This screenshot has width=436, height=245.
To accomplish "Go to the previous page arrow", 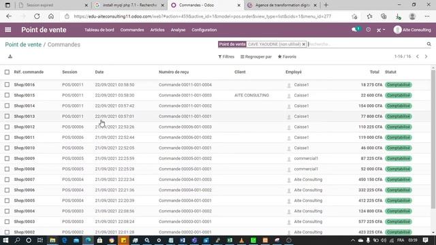I will (418, 56).
